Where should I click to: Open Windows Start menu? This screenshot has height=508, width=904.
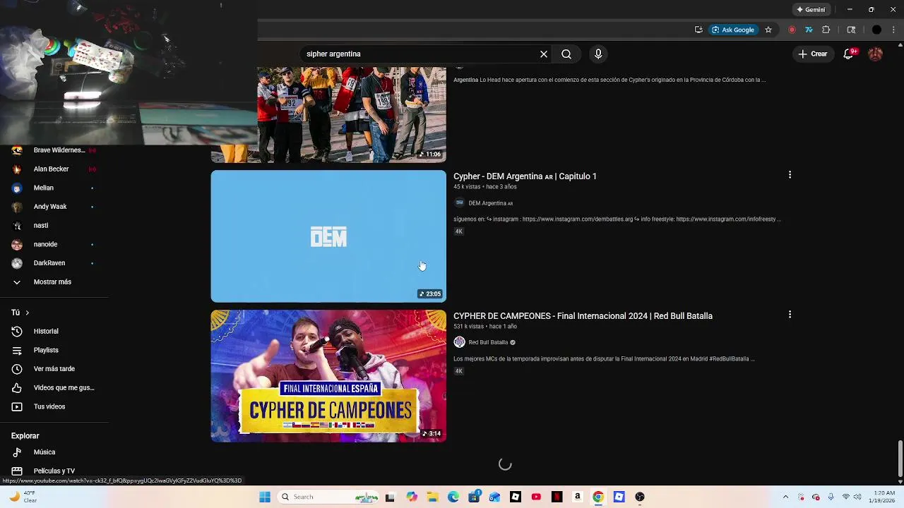pyautogui.click(x=265, y=497)
